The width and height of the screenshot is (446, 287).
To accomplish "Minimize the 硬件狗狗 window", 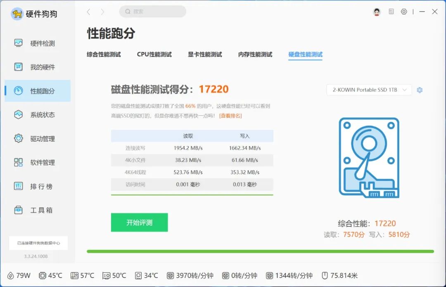I will [x=422, y=12].
